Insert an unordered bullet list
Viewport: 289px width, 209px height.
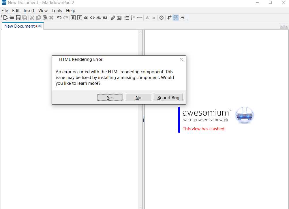127,18
